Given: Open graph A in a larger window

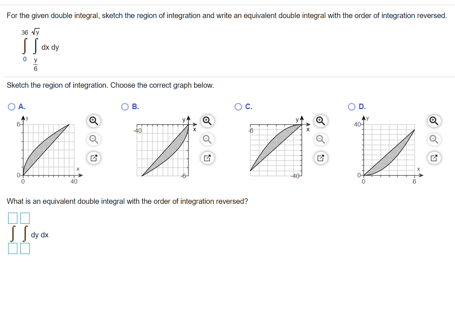Looking at the screenshot, I should [93, 158].
